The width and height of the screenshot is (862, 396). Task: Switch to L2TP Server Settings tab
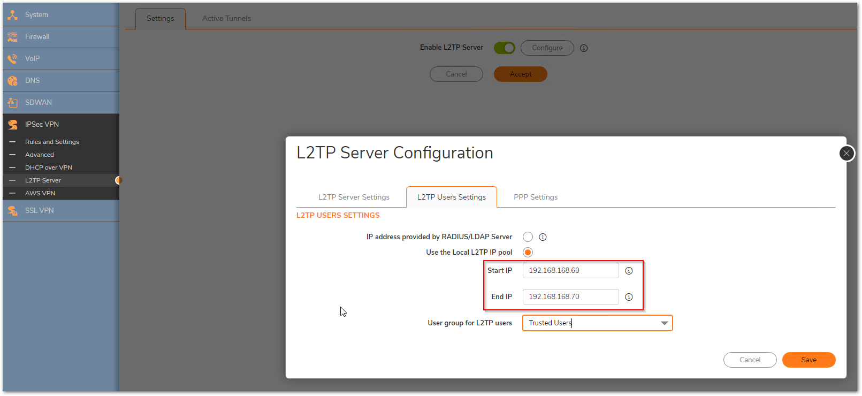(x=354, y=197)
